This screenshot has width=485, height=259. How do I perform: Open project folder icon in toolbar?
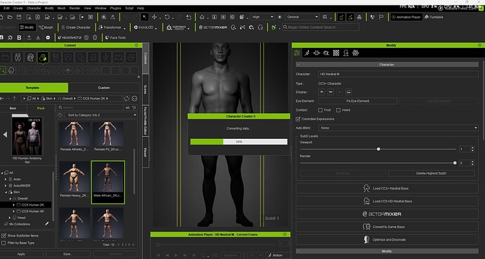(10, 17)
